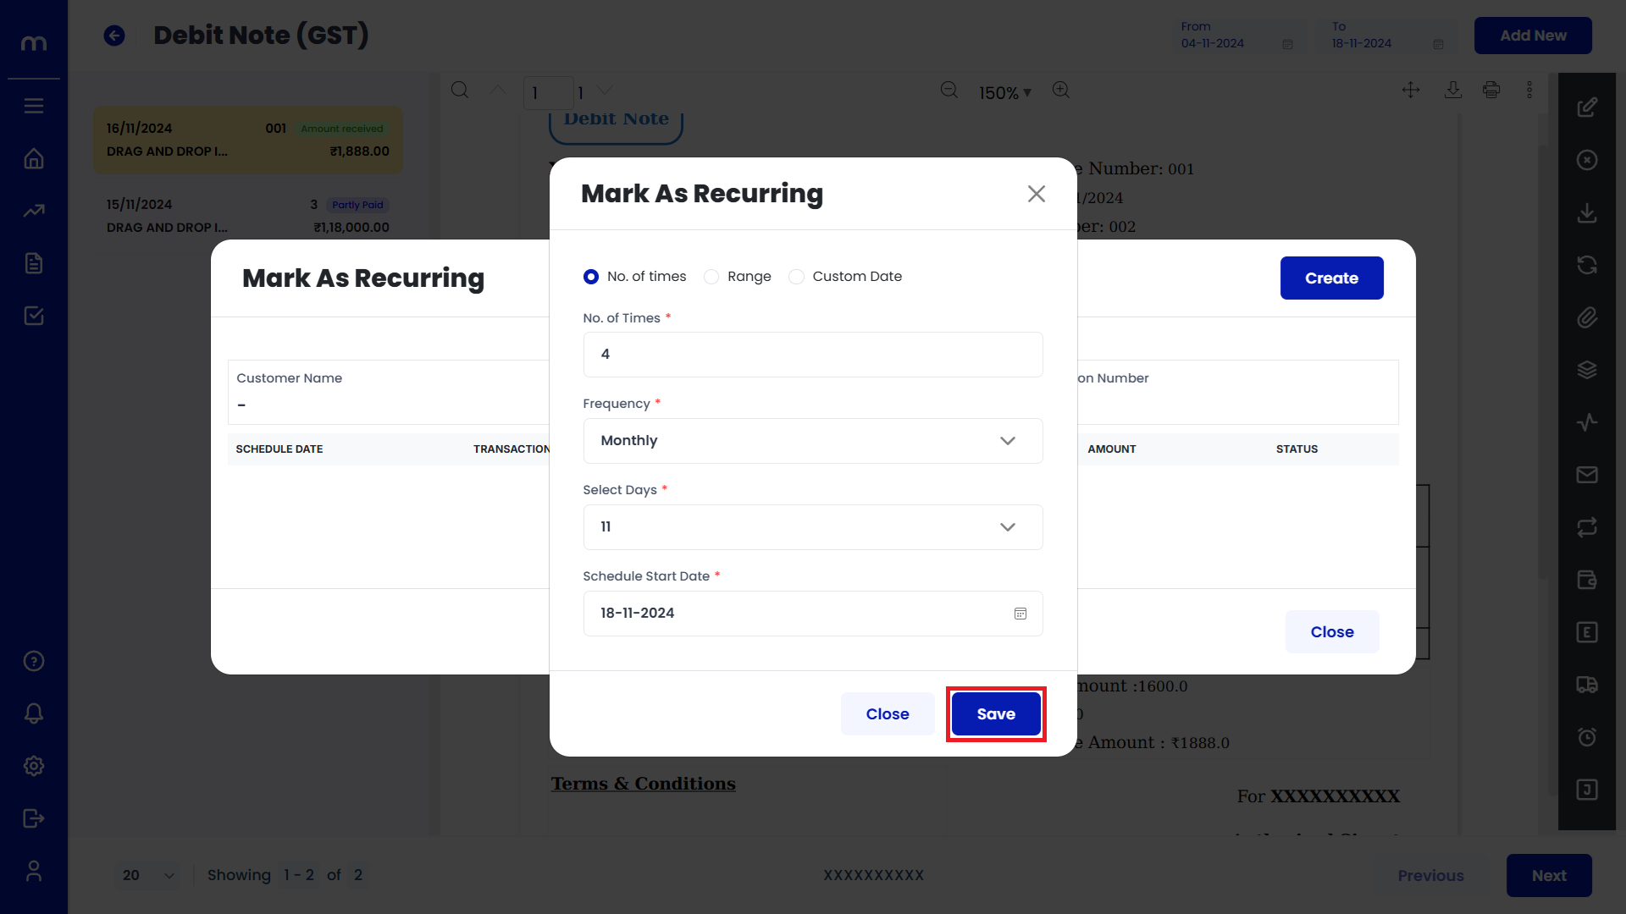1626x914 pixels.
Task: Open the 150% zoom level dropdown
Action: coord(1005,93)
